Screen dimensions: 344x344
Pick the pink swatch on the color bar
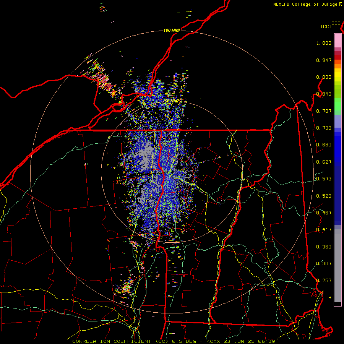338,41
